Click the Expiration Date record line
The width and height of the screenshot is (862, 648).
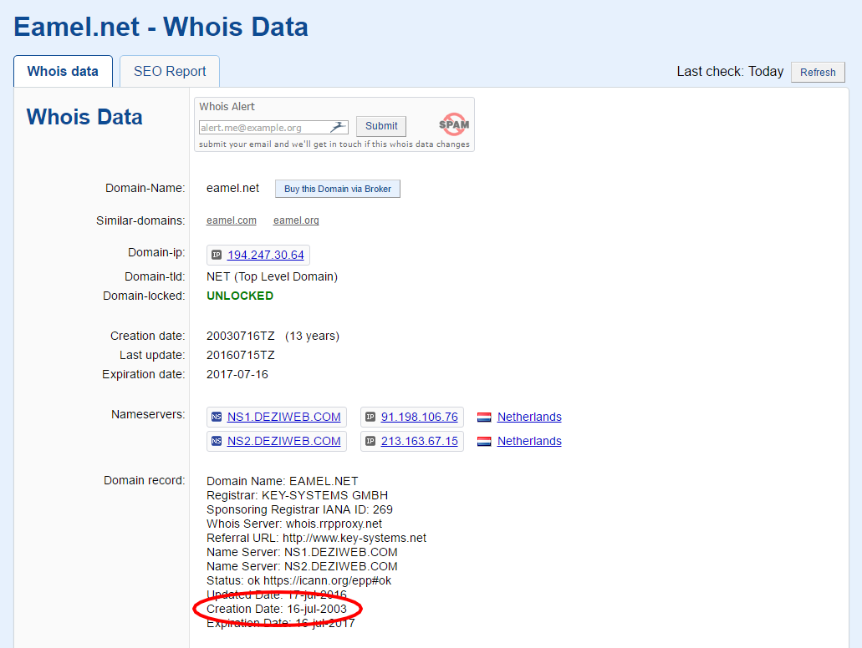click(280, 623)
